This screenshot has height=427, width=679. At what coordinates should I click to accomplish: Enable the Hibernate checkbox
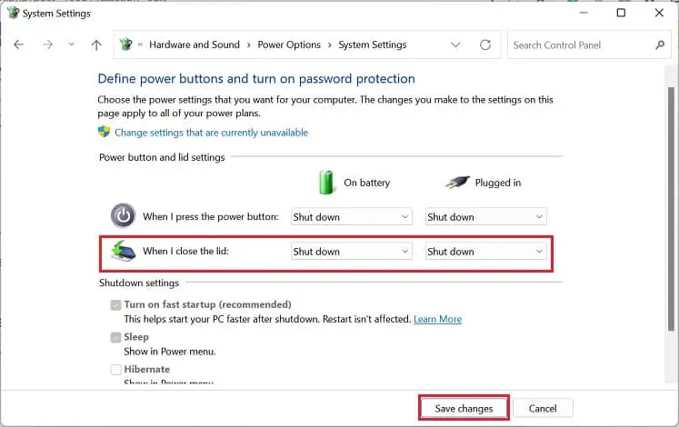coord(115,370)
